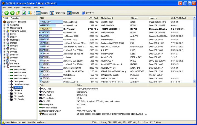
Task: Select the Memory Write benchmark icon
Action: click(x=11, y=72)
